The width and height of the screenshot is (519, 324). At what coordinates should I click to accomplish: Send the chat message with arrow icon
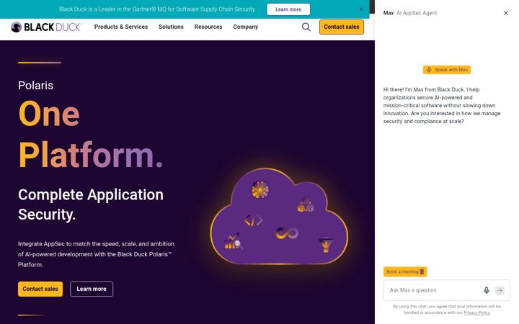[x=500, y=290]
